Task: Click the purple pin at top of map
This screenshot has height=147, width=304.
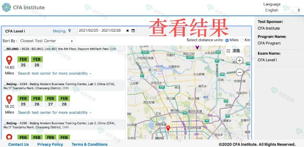Action: 197,47
